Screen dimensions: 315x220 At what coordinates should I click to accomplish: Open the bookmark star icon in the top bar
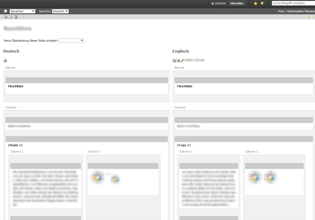[x=255, y=3]
